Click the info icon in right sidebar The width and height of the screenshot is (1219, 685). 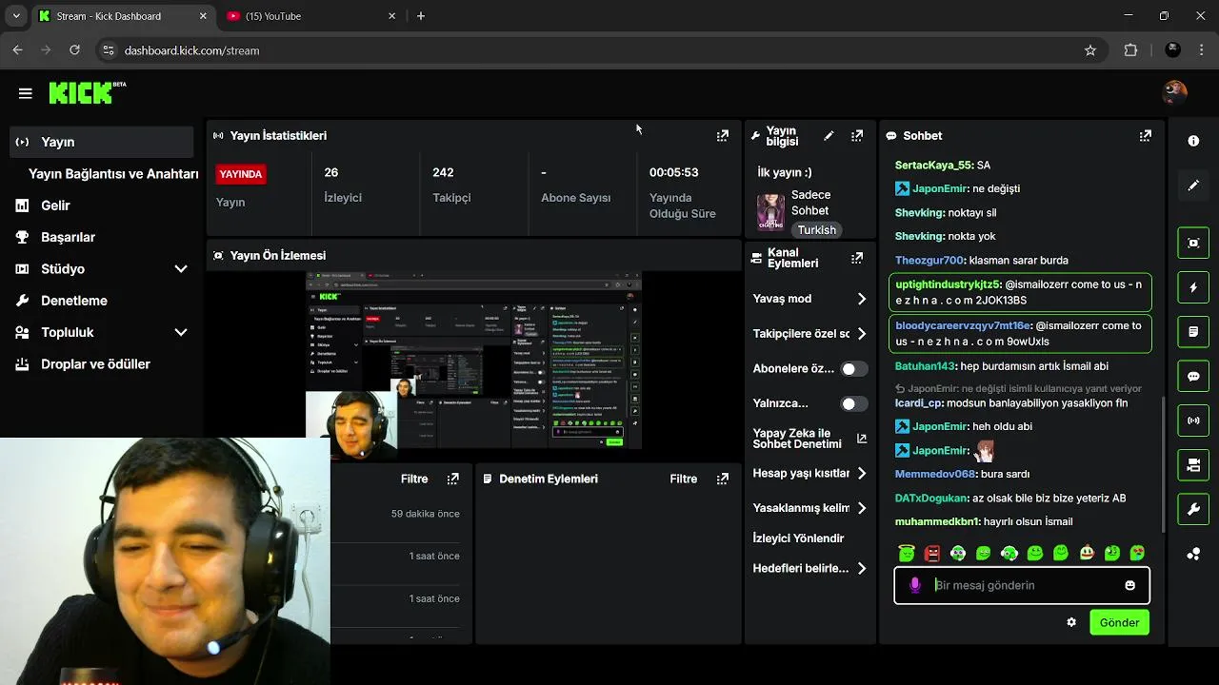(x=1193, y=141)
